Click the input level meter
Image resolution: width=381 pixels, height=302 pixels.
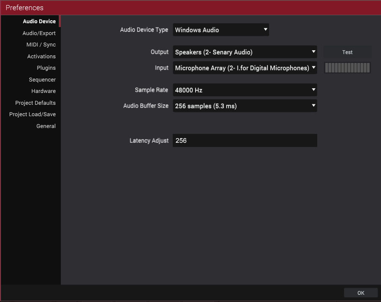(x=347, y=68)
